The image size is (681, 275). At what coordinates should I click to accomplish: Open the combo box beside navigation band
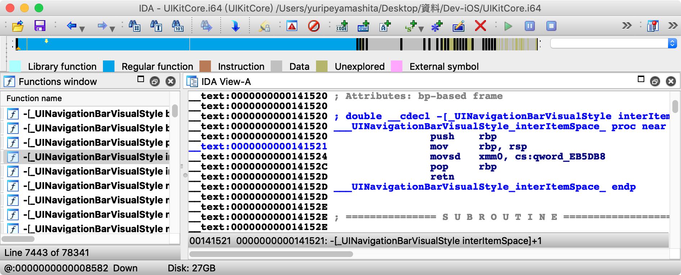coord(672,44)
